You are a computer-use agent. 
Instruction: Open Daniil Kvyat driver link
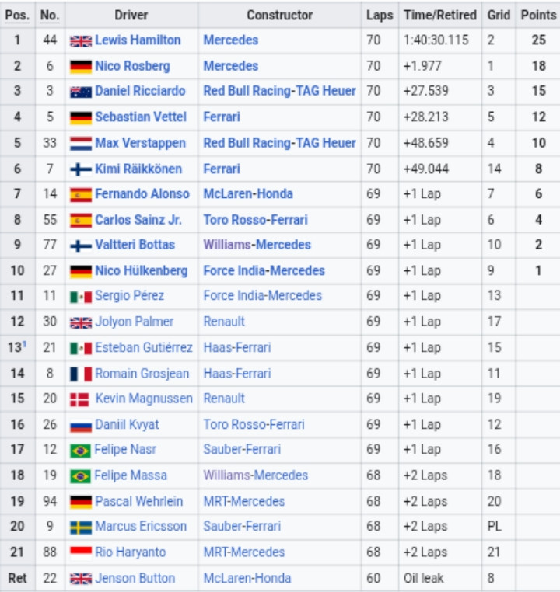pos(127,424)
